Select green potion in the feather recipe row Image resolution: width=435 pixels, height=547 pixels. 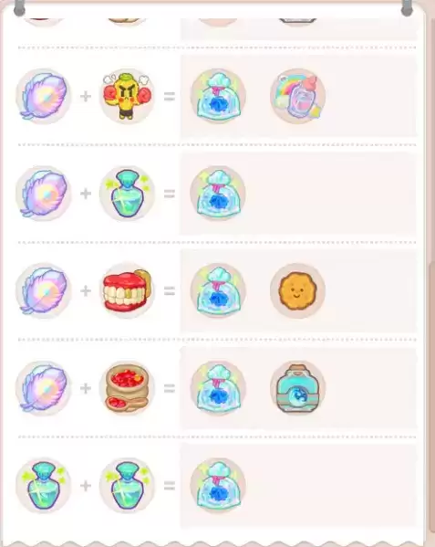pos(127,194)
